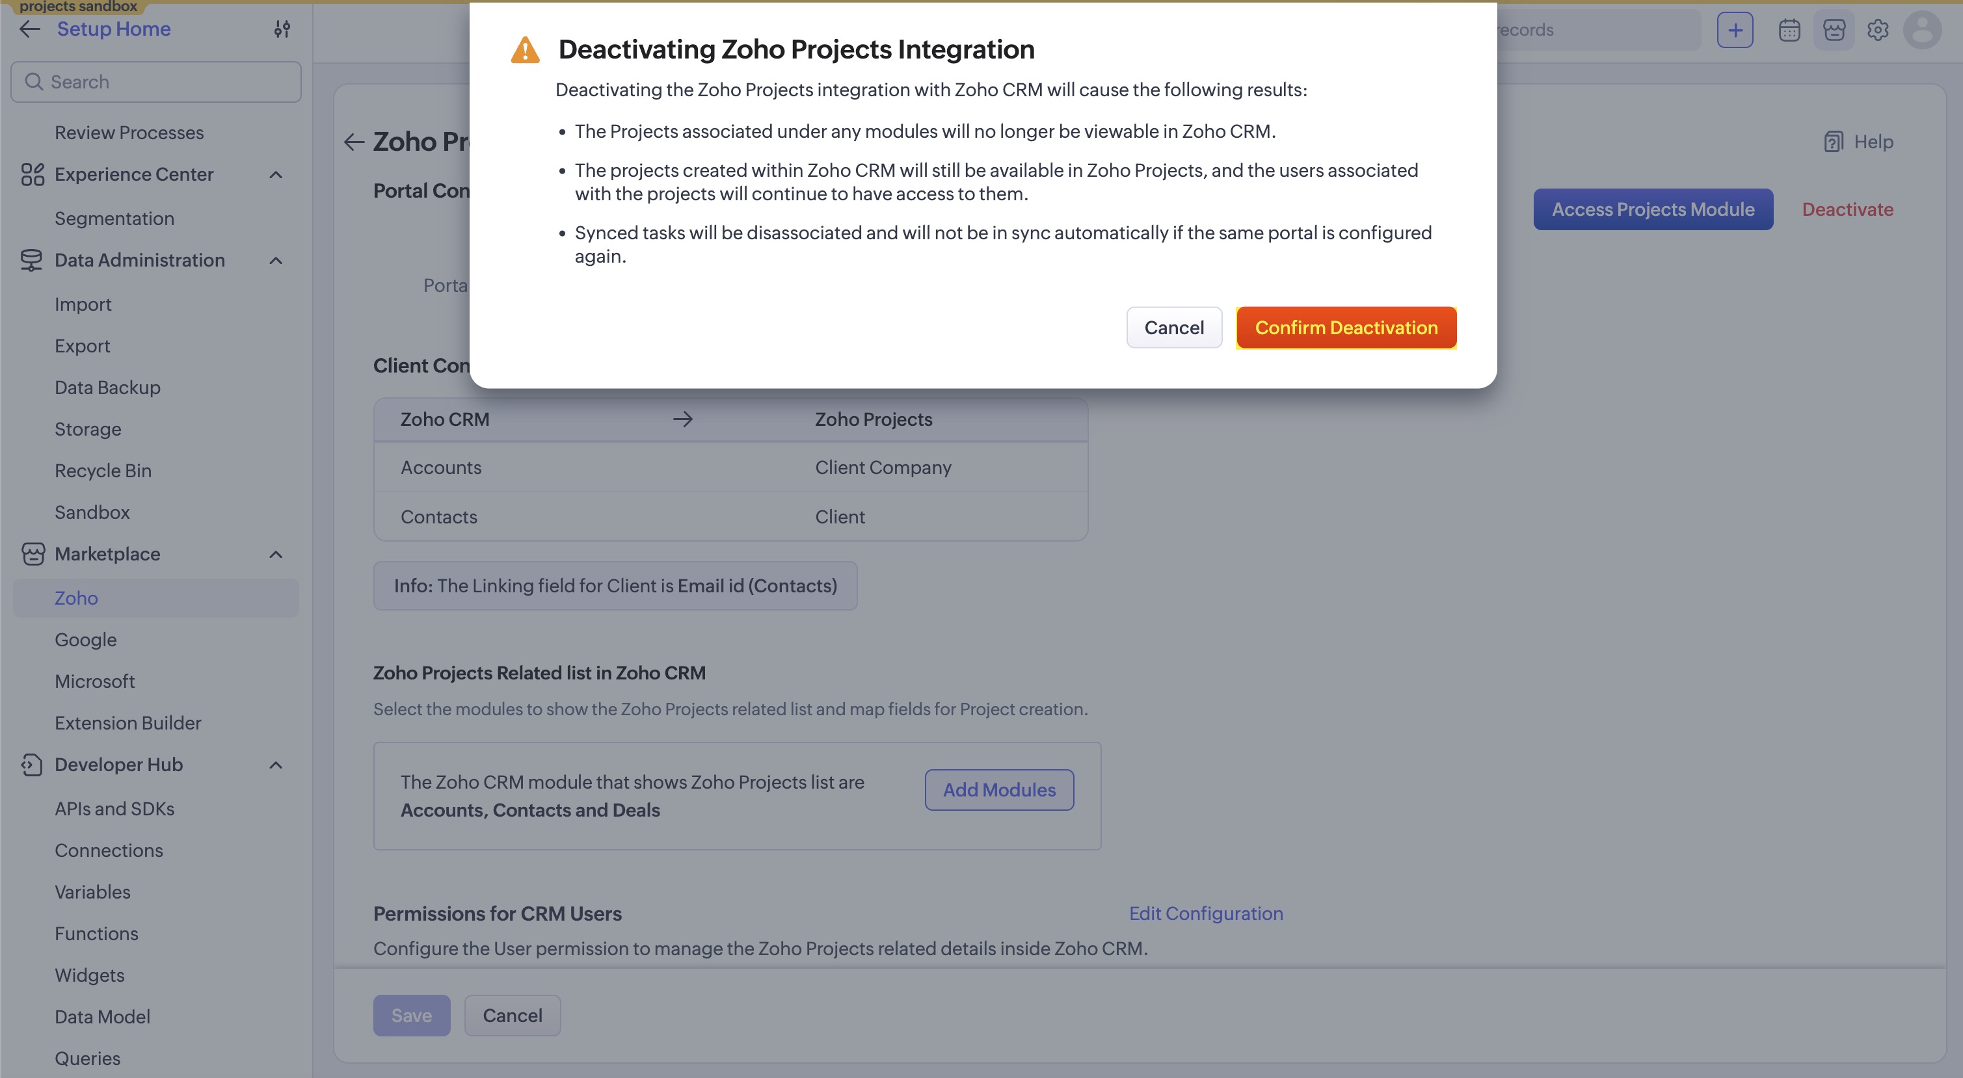This screenshot has height=1078, width=1963.
Task: Open the Marketplace store icon in top bar
Action: tap(1834, 30)
